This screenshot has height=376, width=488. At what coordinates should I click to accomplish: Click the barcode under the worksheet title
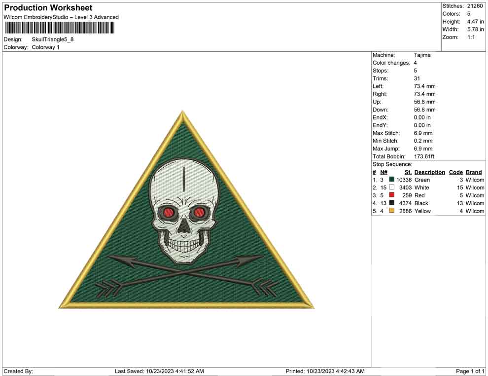(60, 28)
